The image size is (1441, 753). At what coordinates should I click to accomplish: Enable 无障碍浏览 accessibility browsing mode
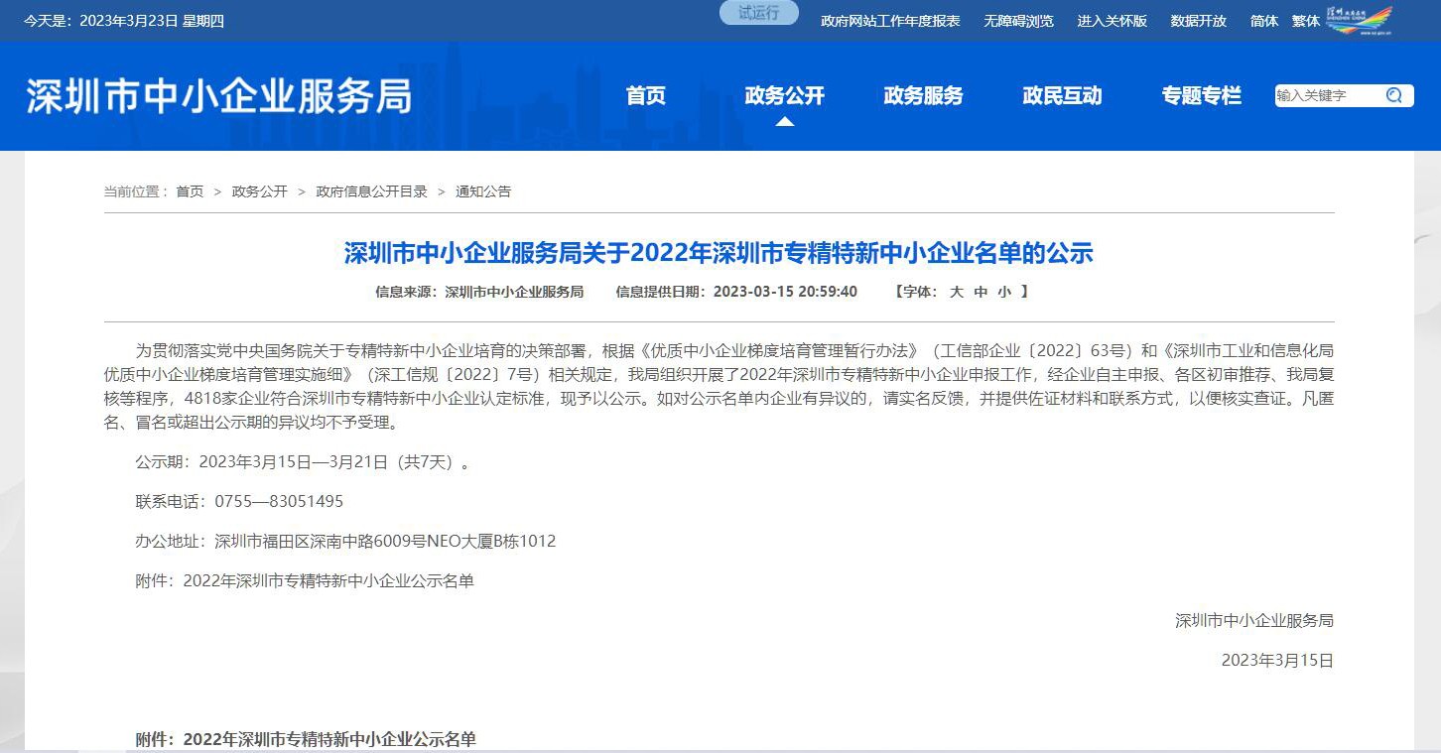tap(1016, 20)
